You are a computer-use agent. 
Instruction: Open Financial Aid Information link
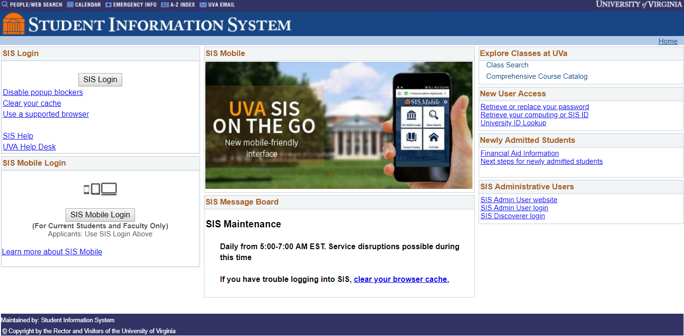coord(520,153)
